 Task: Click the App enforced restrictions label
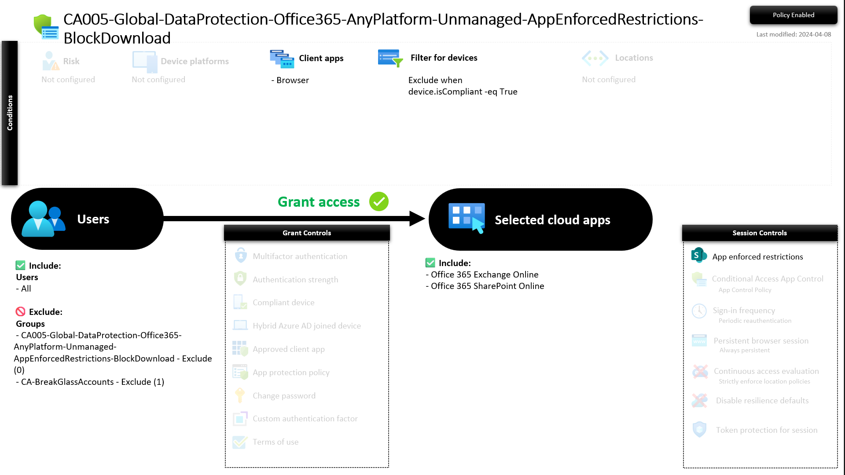757,256
